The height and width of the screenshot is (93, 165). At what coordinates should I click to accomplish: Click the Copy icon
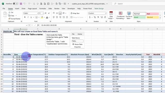tap(9, 16)
